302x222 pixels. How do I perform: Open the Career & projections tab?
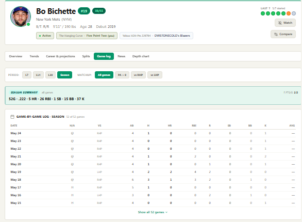(x=60, y=56)
